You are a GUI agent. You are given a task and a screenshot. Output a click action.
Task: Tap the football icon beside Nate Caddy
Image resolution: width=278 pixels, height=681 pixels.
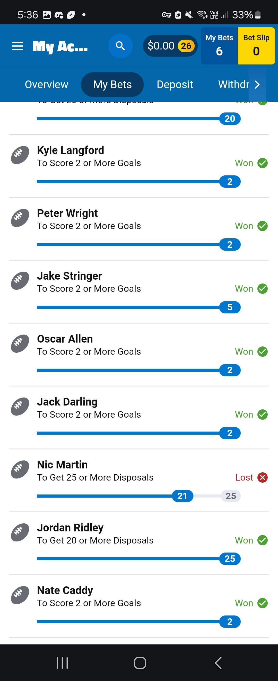pos(20,595)
